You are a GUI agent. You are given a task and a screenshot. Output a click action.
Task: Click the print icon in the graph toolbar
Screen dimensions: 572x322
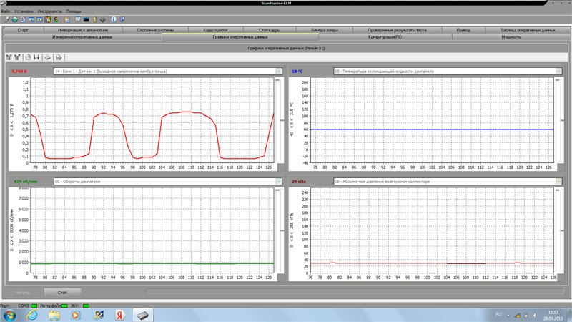pyautogui.click(x=47, y=57)
